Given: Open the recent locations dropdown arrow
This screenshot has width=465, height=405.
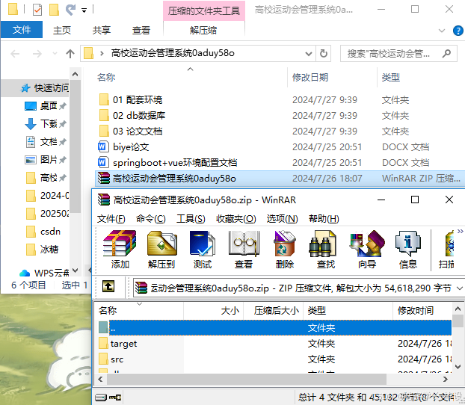Looking at the screenshot, I should [x=55, y=54].
